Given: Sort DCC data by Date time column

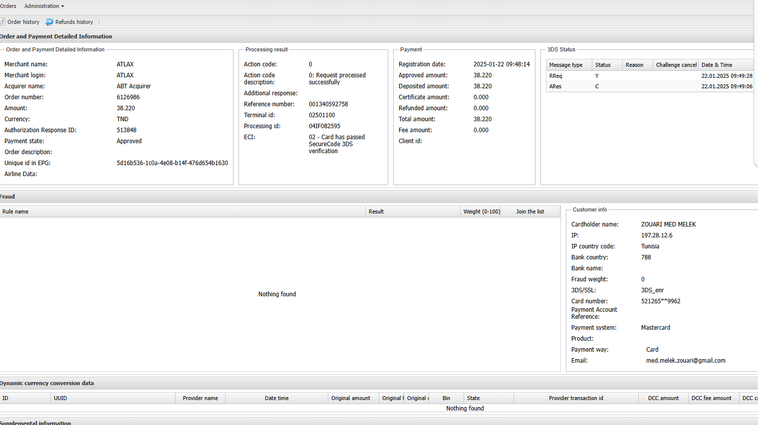Looking at the screenshot, I should tap(276, 398).
